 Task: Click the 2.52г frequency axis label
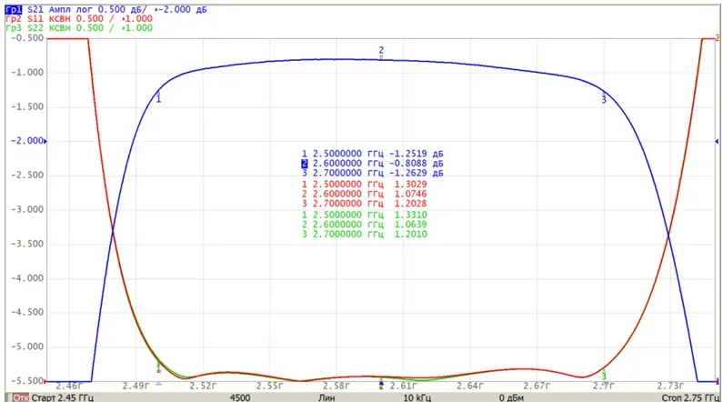pyautogui.click(x=203, y=386)
